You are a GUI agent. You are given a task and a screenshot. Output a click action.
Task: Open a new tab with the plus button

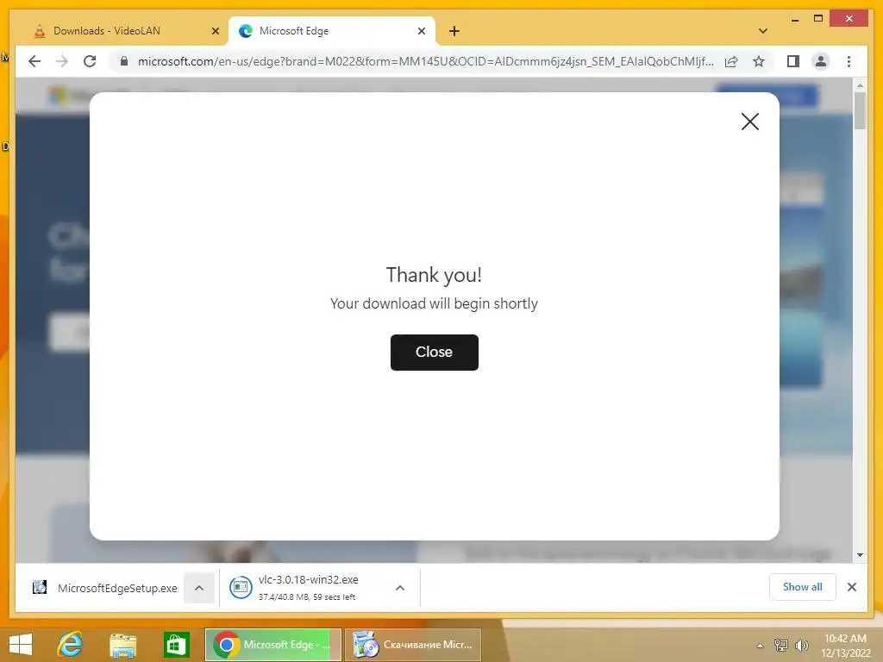pyautogui.click(x=454, y=31)
